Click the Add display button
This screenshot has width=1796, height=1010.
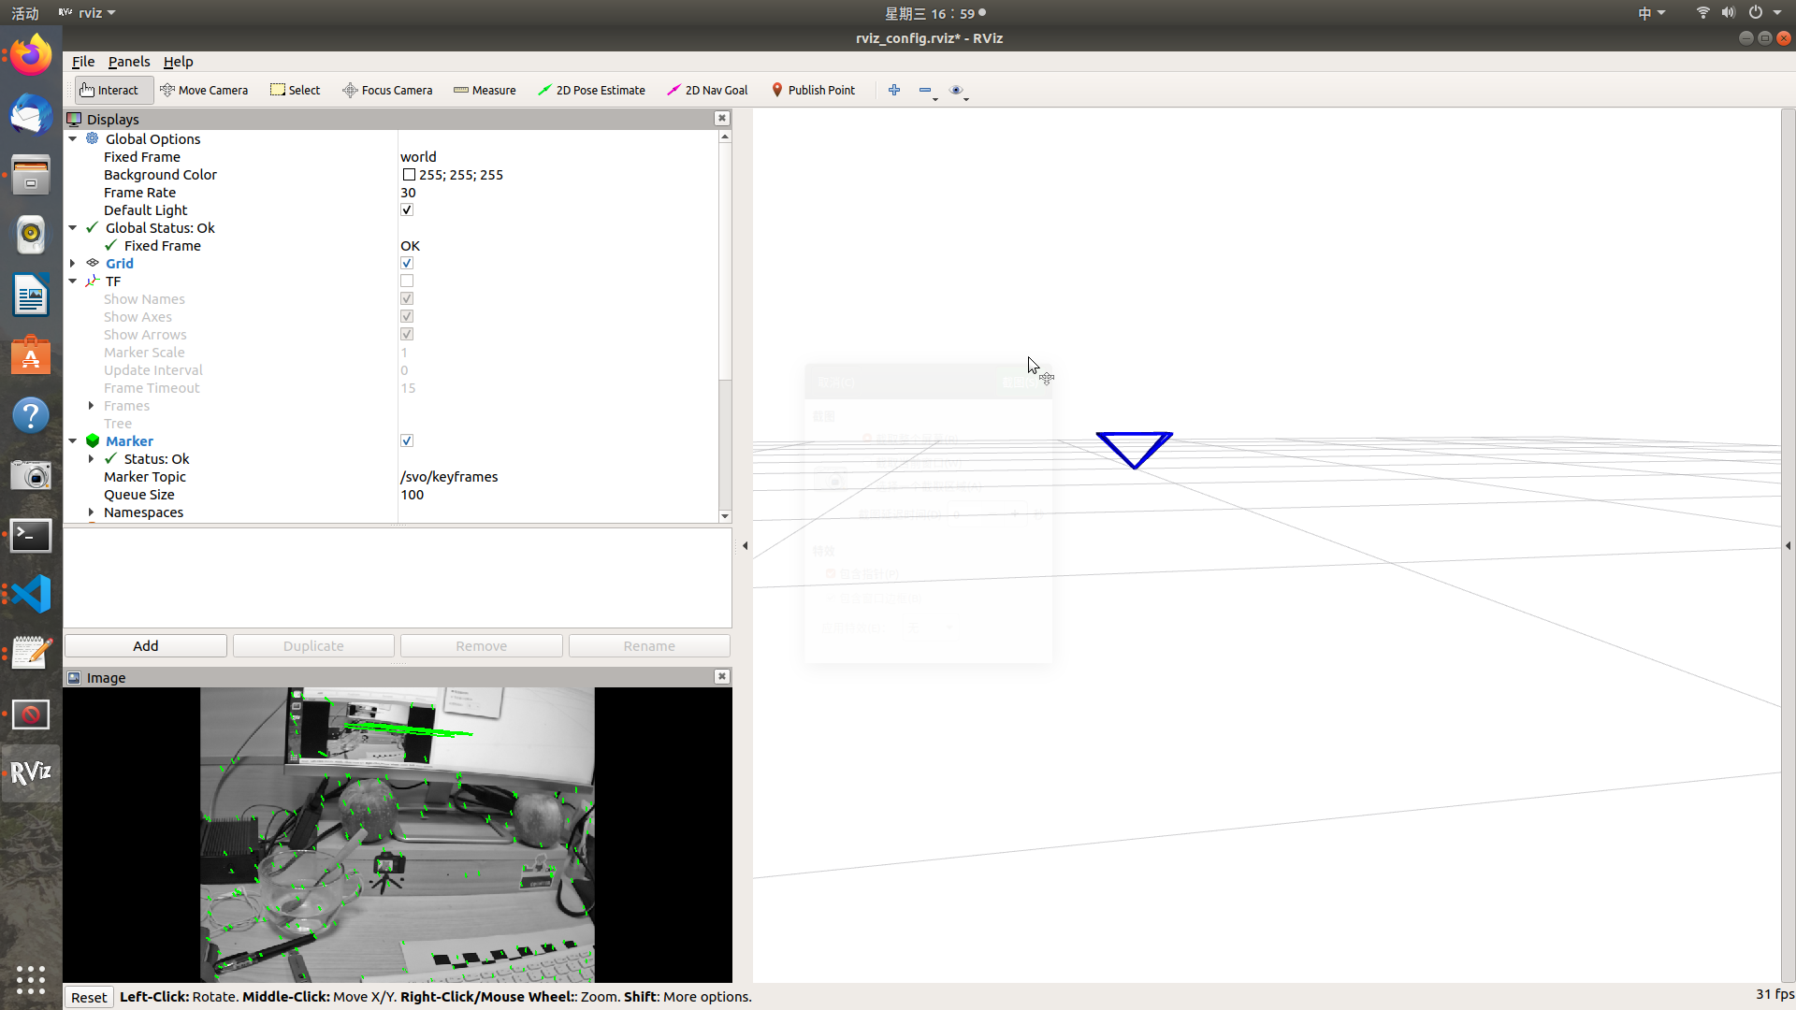[146, 646]
